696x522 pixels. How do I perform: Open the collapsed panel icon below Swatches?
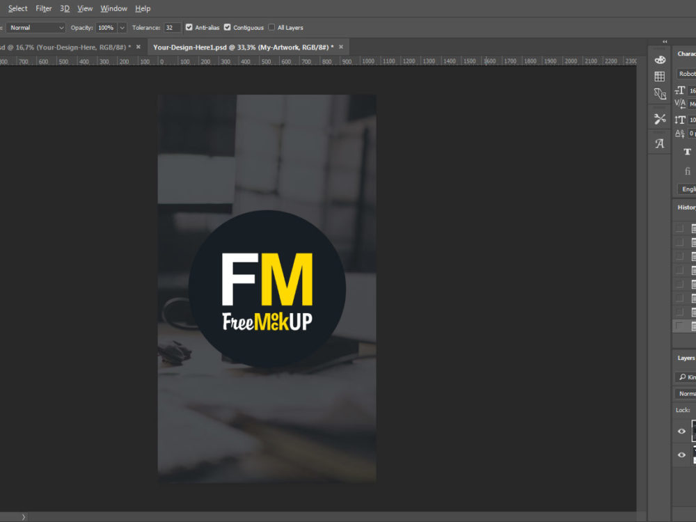point(660,93)
